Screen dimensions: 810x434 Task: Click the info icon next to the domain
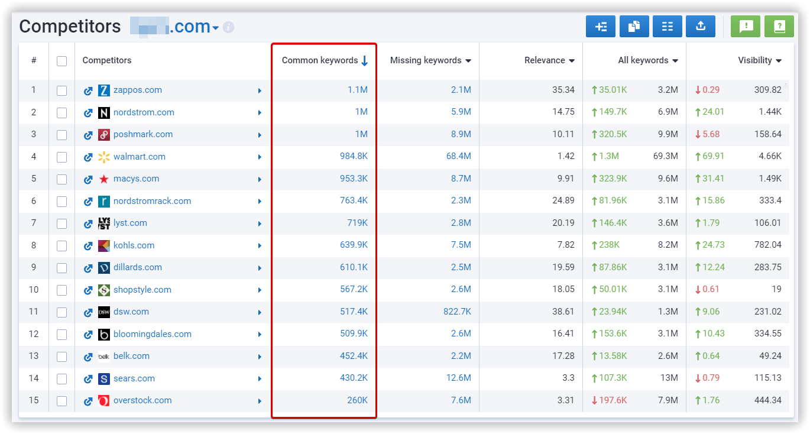coord(228,27)
